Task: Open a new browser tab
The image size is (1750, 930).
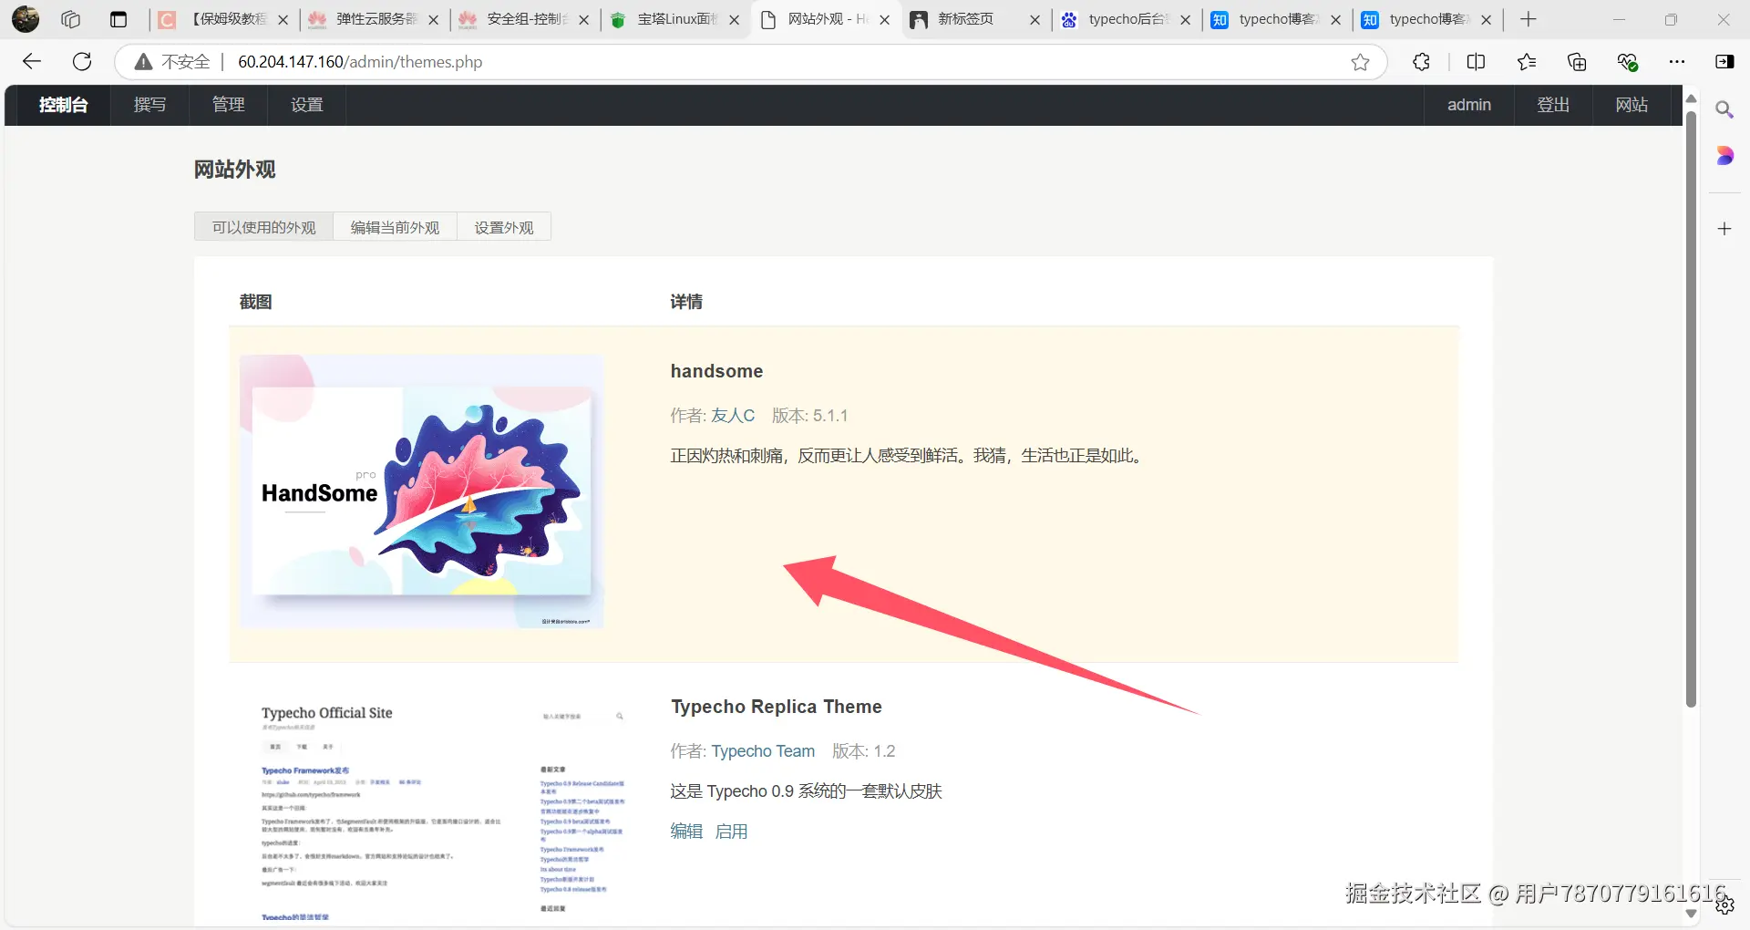Action: pos(1529,19)
